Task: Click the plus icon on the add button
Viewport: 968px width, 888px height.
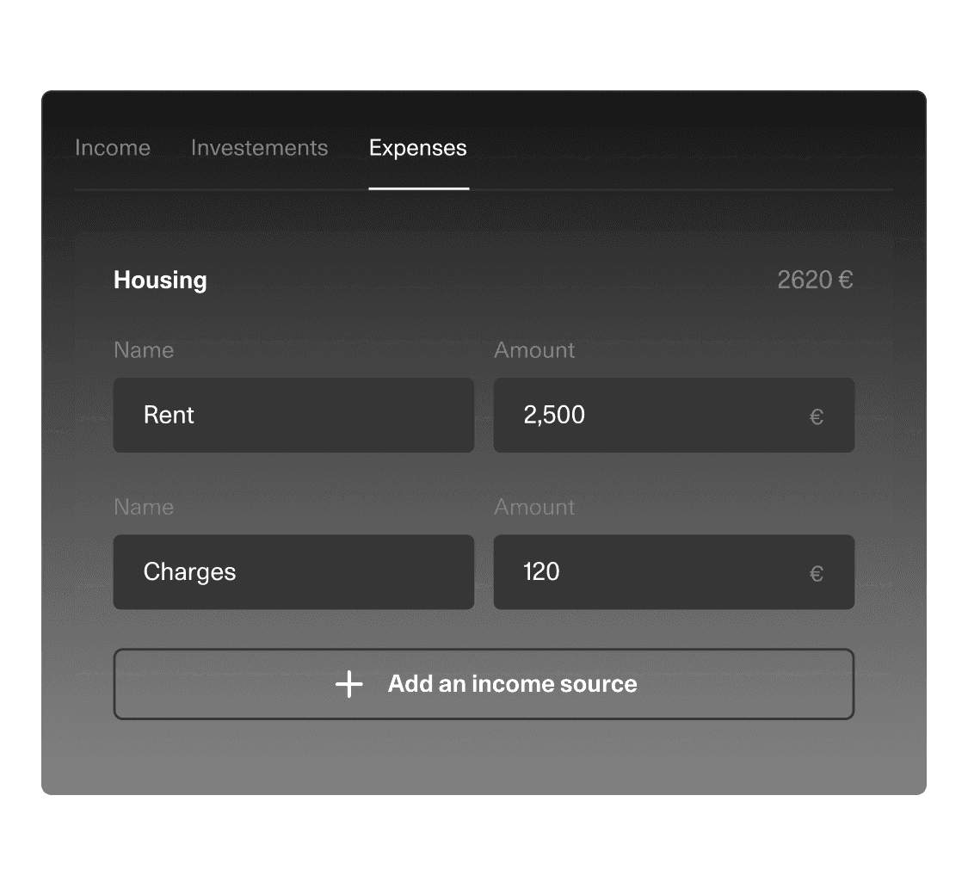Action: point(348,684)
